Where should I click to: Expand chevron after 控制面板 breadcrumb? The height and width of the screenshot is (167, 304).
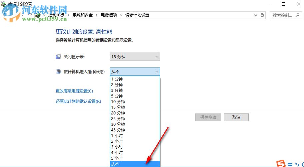[69, 15]
